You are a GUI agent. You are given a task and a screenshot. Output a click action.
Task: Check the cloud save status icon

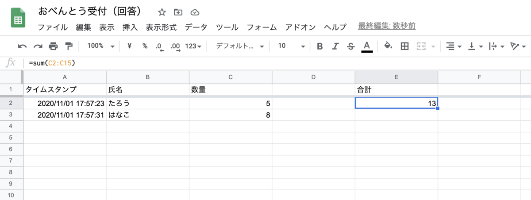pyautogui.click(x=194, y=12)
